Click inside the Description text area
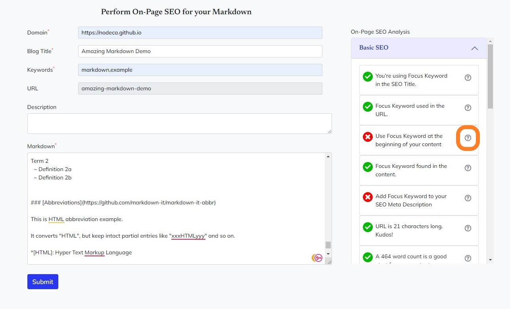This screenshot has height=309, width=510. click(x=179, y=124)
